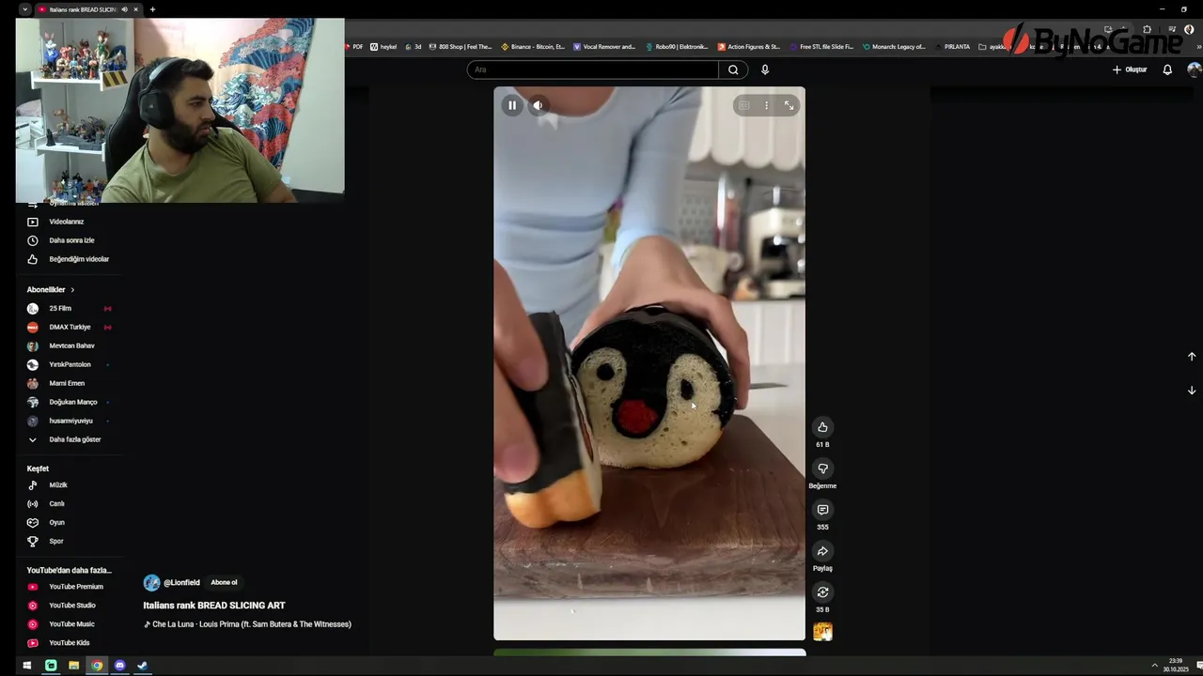1203x676 pixels.
Task: Like the video with 61 B likes
Action: click(x=822, y=427)
